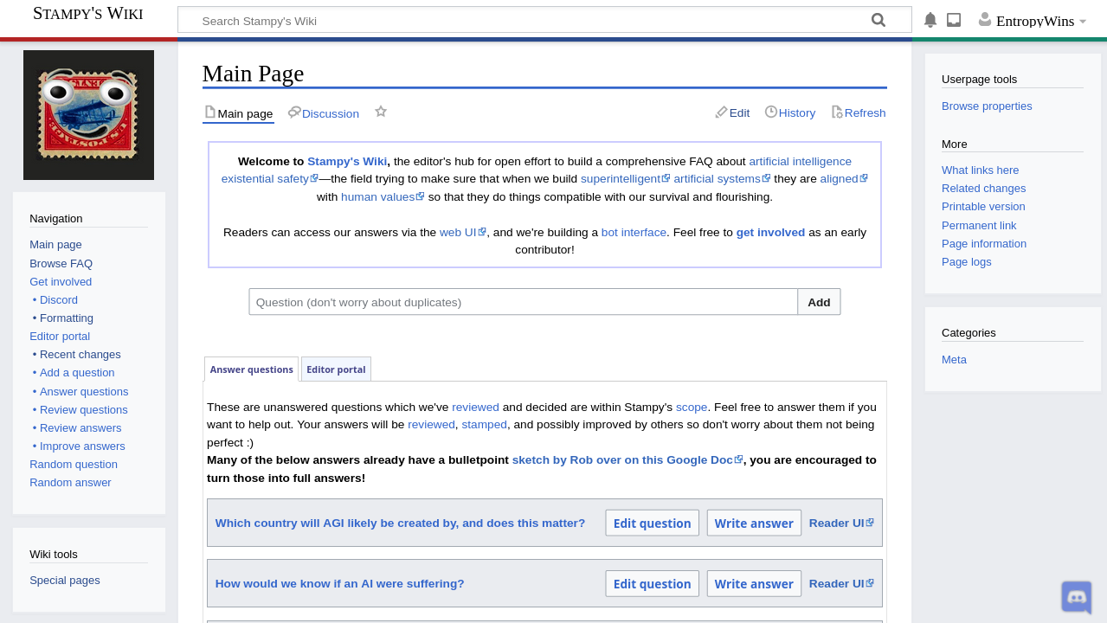This screenshot has width=1107, height=623.
Task: Open Special pages under Wiki tools
Action: point(65,580)
